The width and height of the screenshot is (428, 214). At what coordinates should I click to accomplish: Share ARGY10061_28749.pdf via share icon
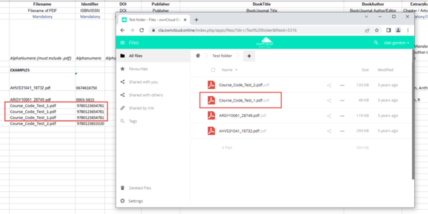click(329, 116)
